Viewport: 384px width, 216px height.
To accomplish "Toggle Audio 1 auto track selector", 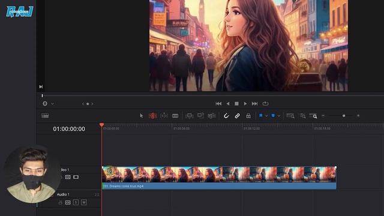I will [x=68, y=203].
